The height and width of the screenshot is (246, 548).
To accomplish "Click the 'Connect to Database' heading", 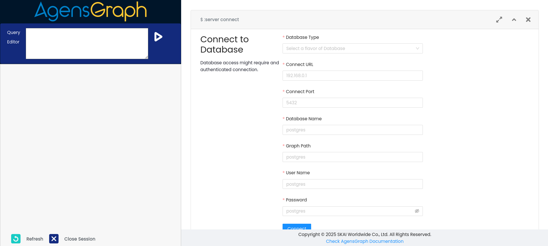I will click(225, 44).
